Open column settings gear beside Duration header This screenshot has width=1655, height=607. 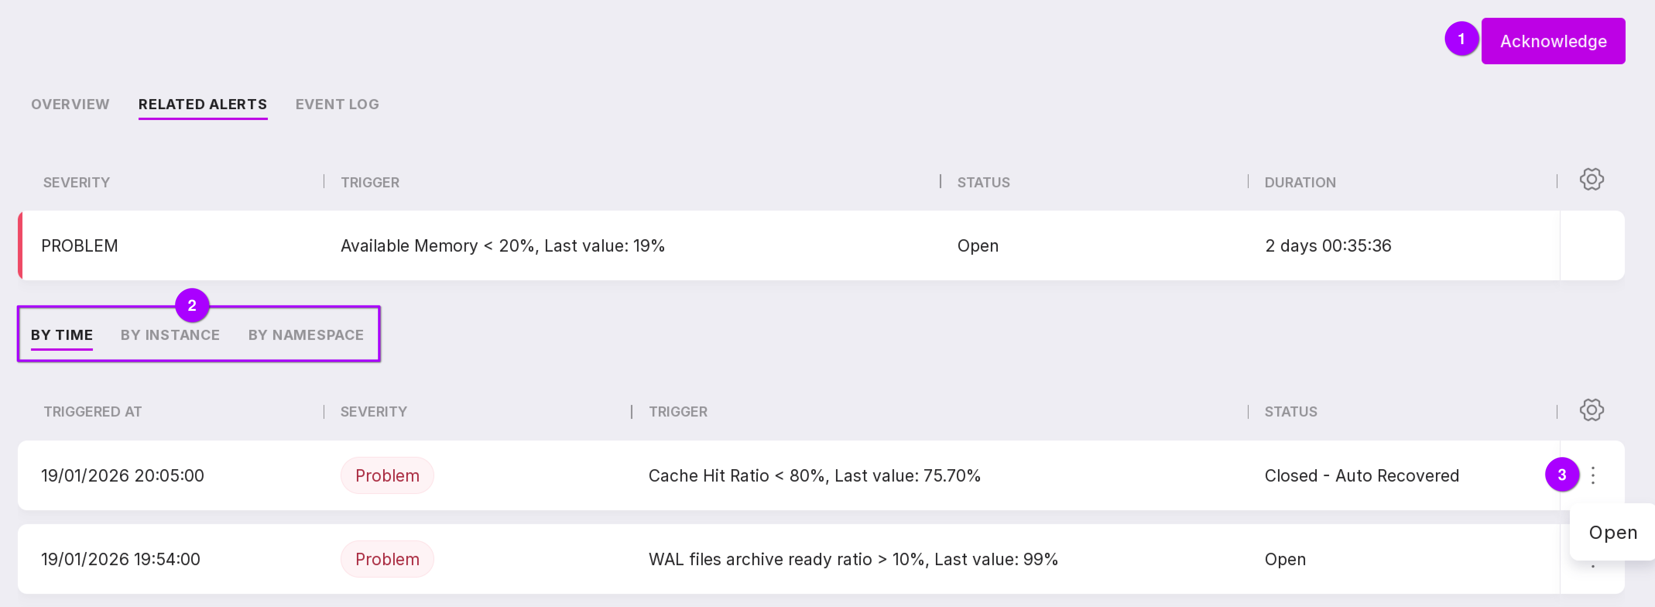1591,180
